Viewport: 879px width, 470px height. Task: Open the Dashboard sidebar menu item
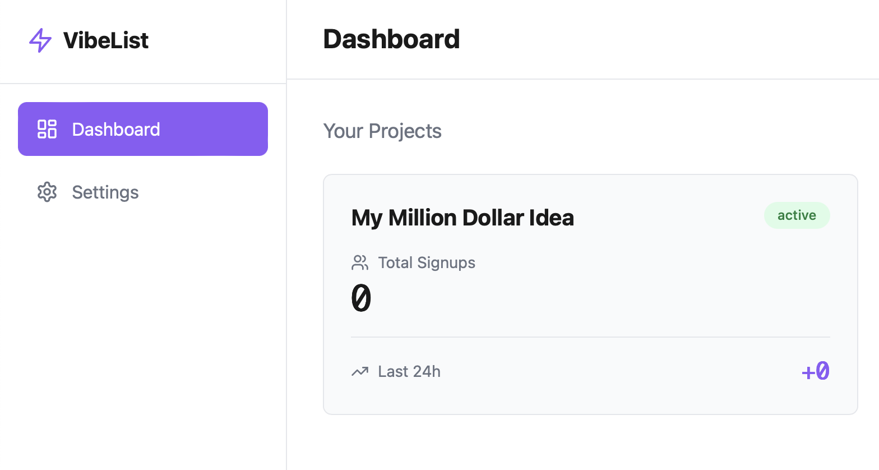click(143, 129)
